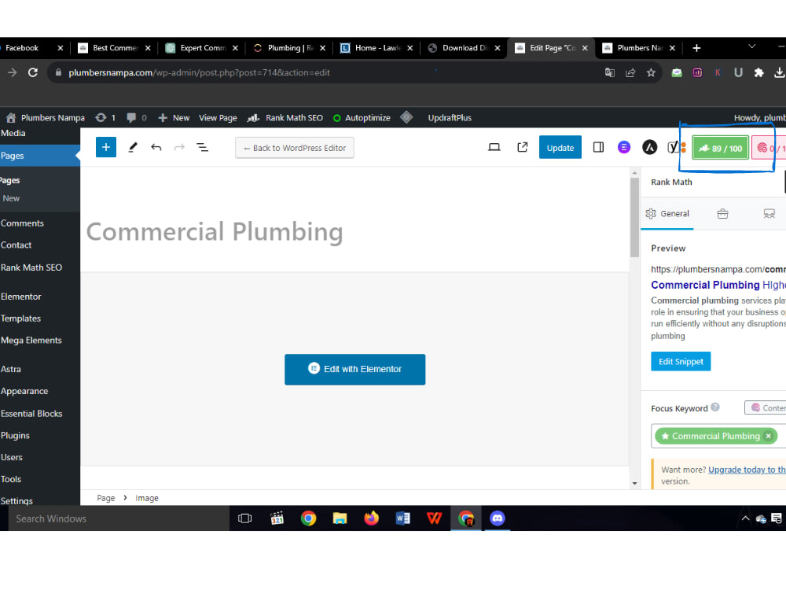Screen dimensions: 786x590
Task: Remove Commercial Plumbing focus keyword
Action: tap(768, 436)
